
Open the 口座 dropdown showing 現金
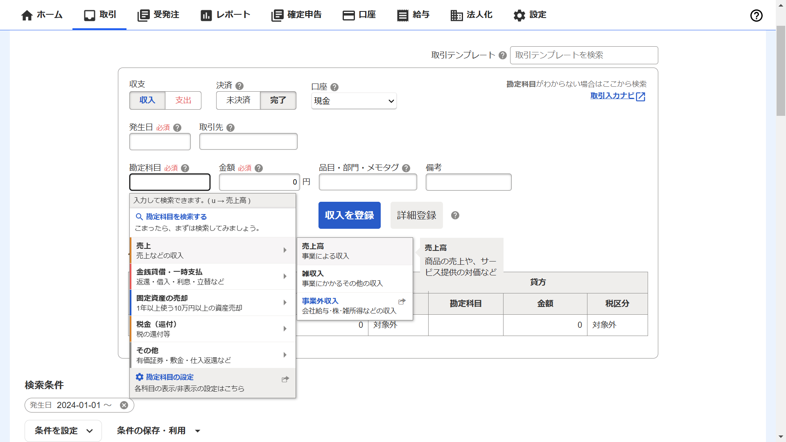[354, 101]
